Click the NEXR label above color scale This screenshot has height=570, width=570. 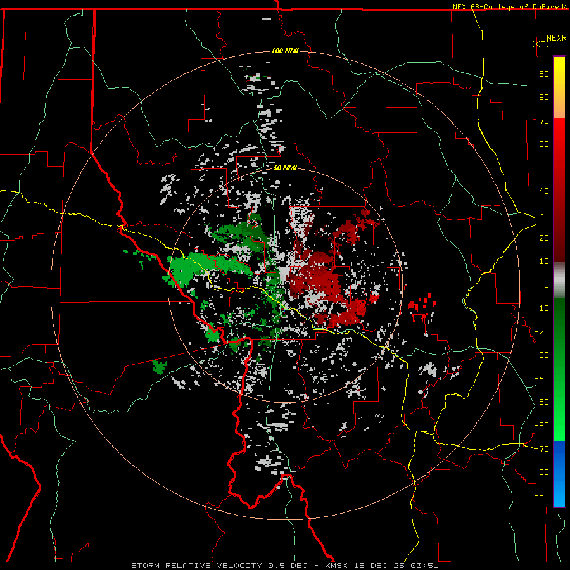[557, 38]
